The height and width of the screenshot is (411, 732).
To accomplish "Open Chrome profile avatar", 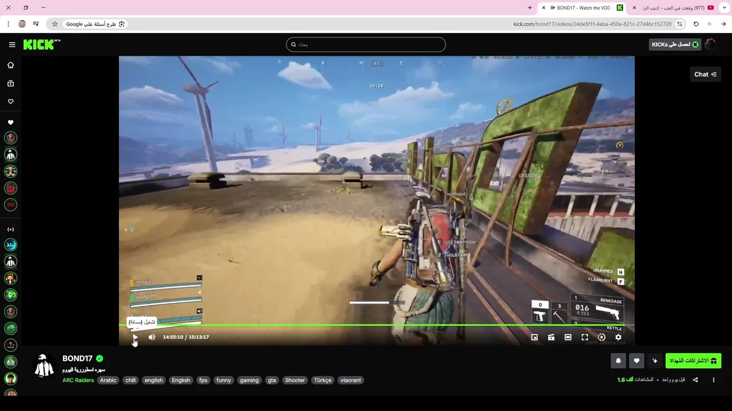I will (22, 24).
